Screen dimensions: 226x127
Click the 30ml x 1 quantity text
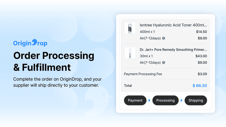(x=146, y=56)
